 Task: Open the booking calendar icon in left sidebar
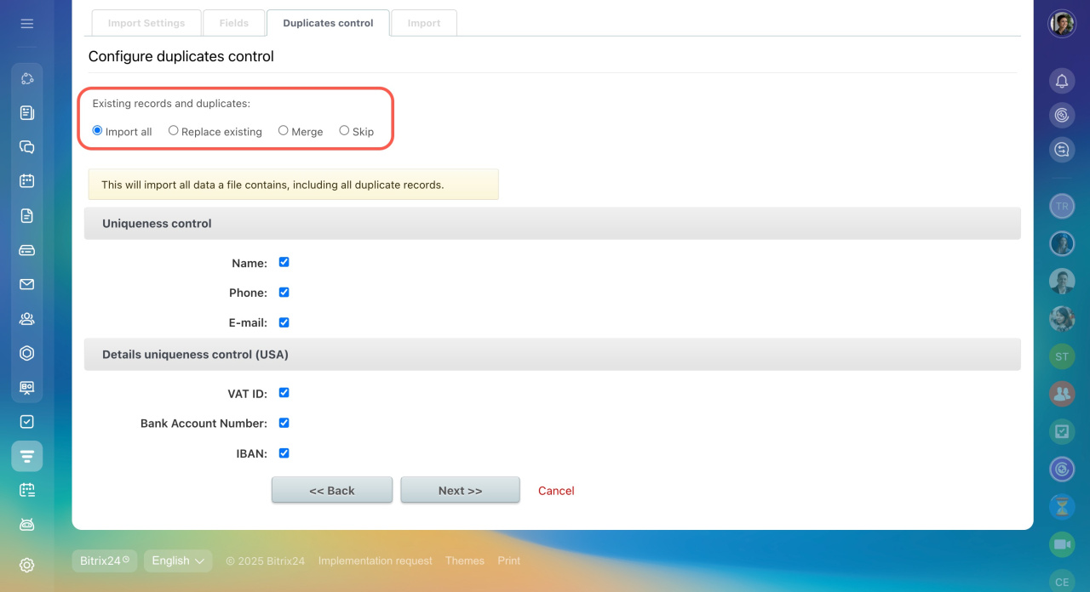[27, 490]
